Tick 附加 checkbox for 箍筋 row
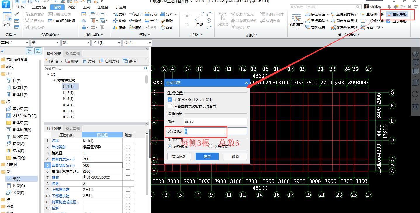The width and height of the screenshot is (420, 213). coord(128,177)
